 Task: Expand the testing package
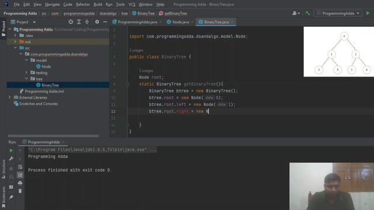pyautogui.click(x=27, y=72)
